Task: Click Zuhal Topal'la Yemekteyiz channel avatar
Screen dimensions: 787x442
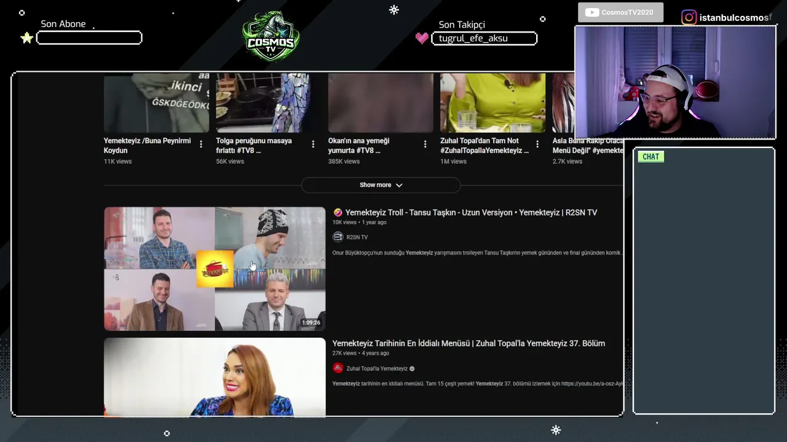Action: (x=338, y=368)
